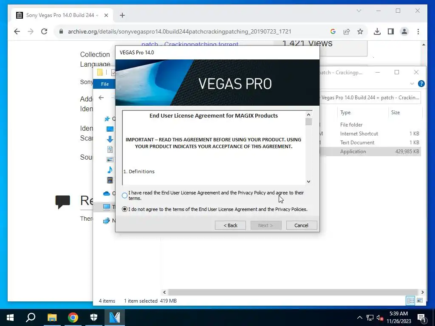This screenshot has width=435, height=326.
Task: Select the Application row 429,985 KB
Action: (x=370, y=152)
